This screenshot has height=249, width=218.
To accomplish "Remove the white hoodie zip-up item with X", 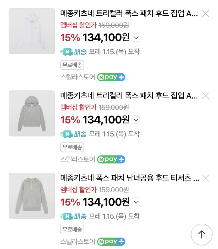I will point(205,14).
